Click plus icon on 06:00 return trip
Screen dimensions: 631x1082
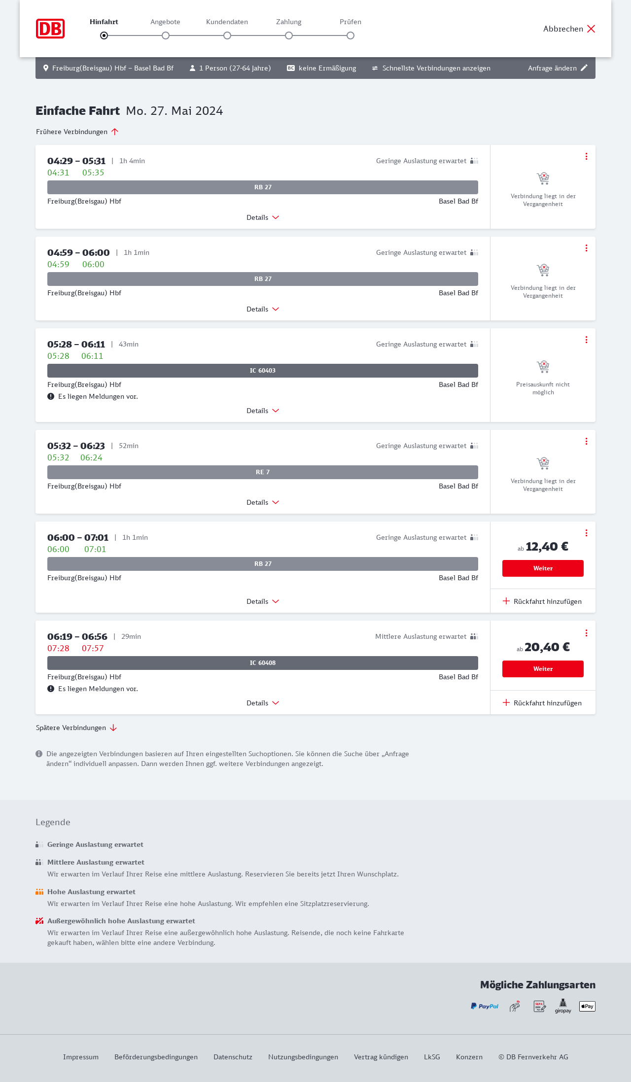[506, 601]
